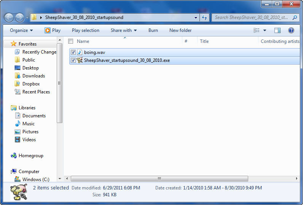The image size is (303, 205).
Task: Click the boing.wav audio file icon
Action: coord(80,52)
